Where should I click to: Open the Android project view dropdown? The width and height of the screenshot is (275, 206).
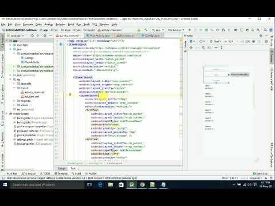click(x=15, y=35)
